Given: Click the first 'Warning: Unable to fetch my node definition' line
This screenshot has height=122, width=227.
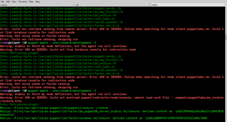Looking at the screenshot, I should [x=64, y=46].
